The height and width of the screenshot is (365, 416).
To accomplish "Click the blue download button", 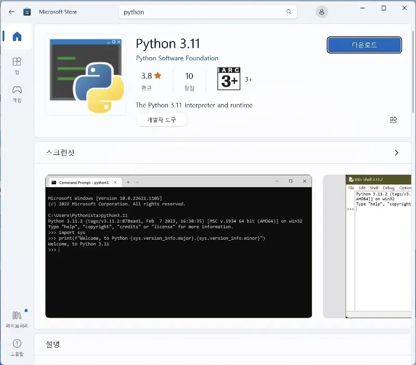I will point(364,45).
